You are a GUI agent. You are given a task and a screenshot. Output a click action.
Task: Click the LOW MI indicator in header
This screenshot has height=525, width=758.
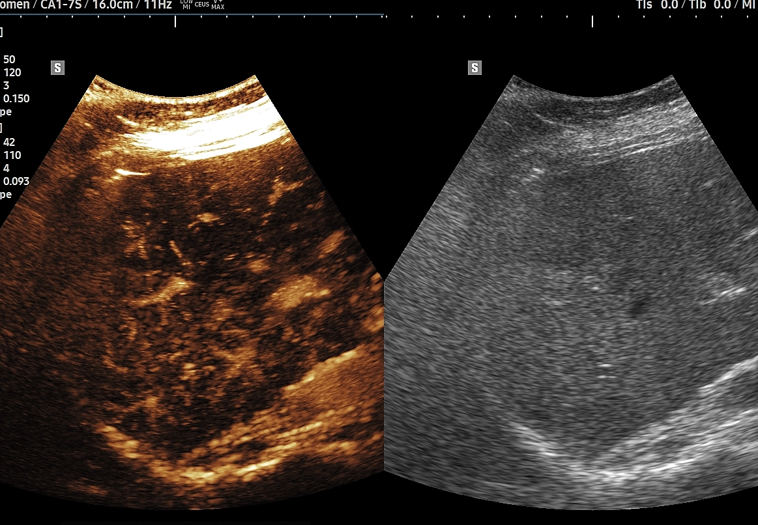(x=186, y=5)
